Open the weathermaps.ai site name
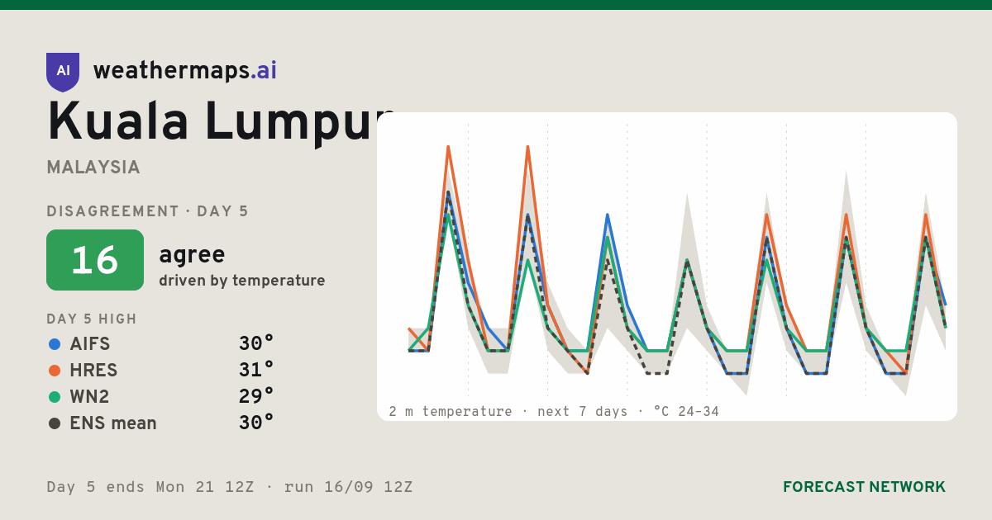The height and width of the screenshot is (520, 992). pyautogui.click(x=185, y=71)
